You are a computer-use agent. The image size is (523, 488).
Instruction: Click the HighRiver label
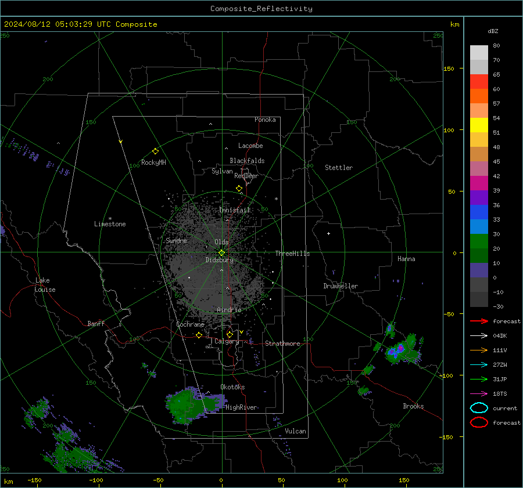pyautogui.click(x=241, y=407)
